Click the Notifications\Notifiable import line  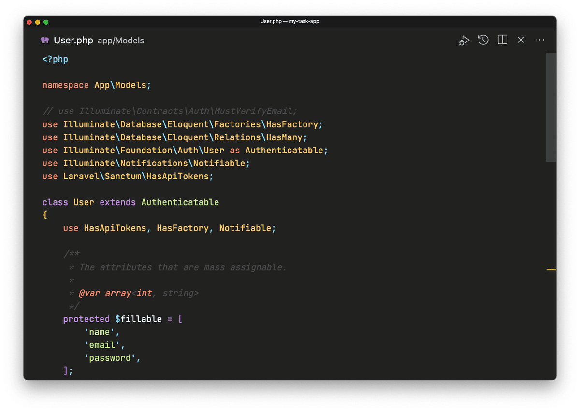[146, 164]
